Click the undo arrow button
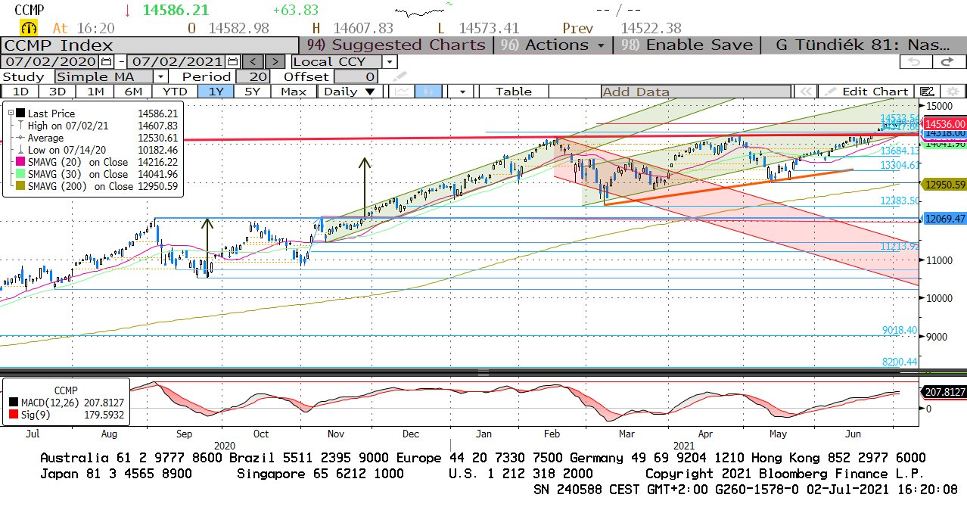This screenshot has height=507, width=967. [916, 61]
